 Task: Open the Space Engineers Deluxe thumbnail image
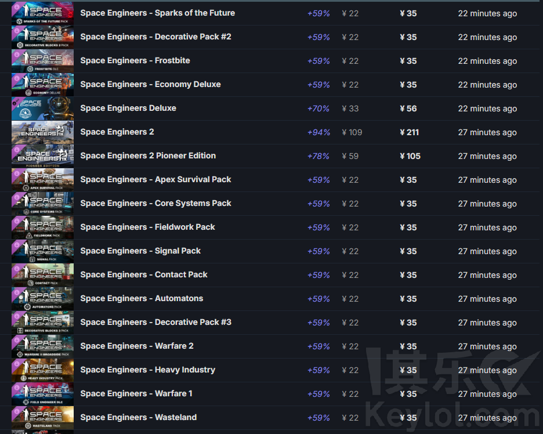[x=42, y=108]
